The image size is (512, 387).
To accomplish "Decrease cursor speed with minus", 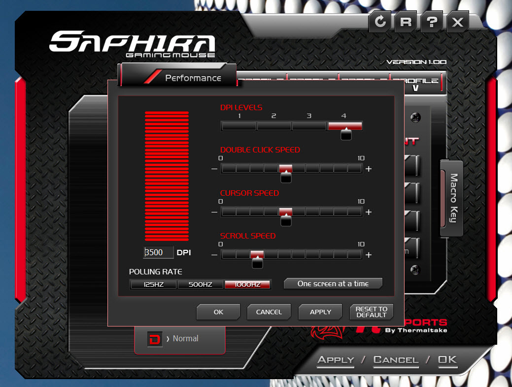I will point(214,212).
